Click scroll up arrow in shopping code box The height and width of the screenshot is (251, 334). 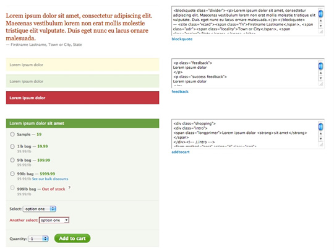click(x=321, y=134)
